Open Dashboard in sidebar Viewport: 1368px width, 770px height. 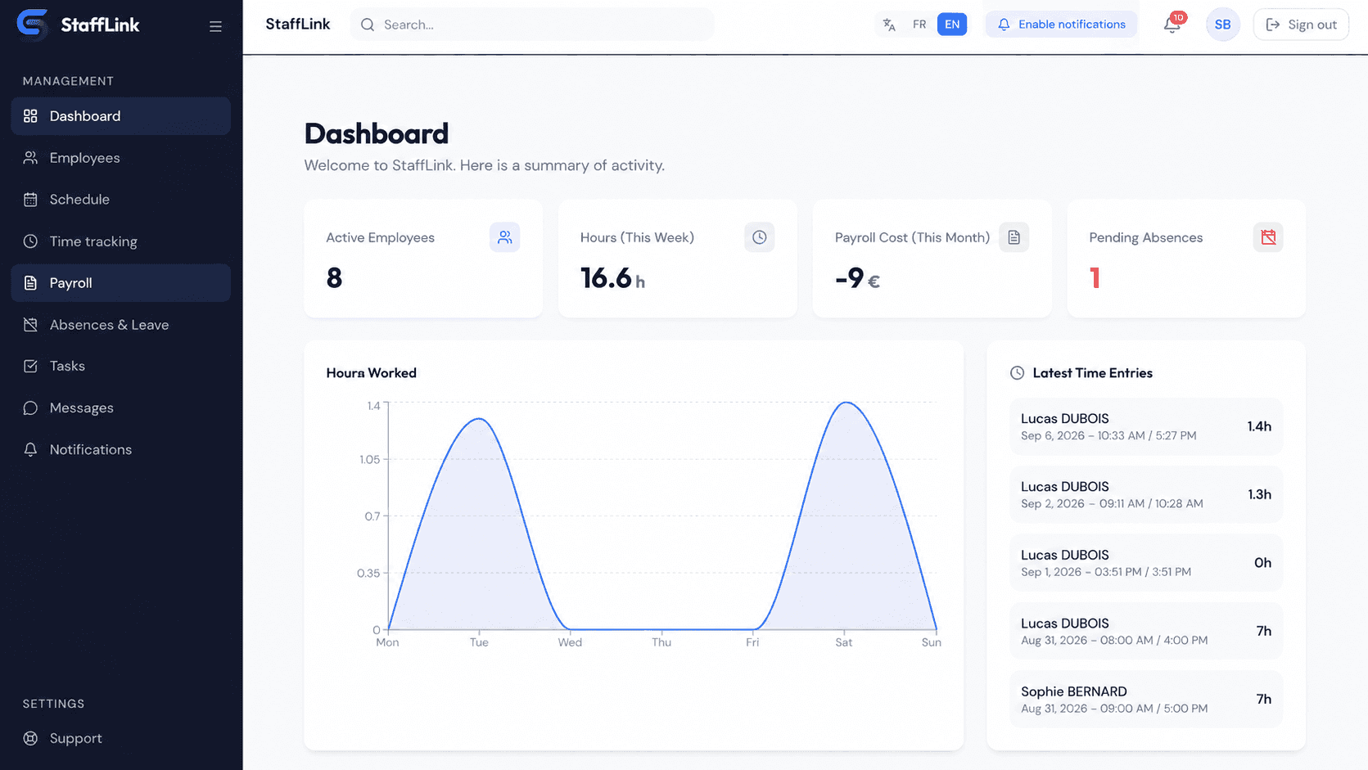click(x=121, y=116)
